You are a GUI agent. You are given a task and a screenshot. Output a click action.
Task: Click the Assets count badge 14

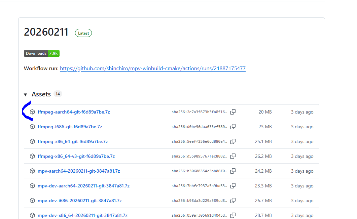[58, 94]
